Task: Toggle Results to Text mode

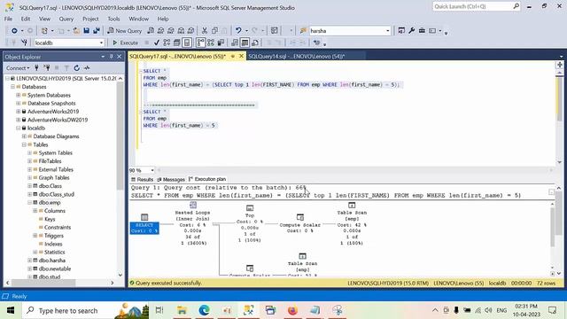Action: (x=235, y=43)
